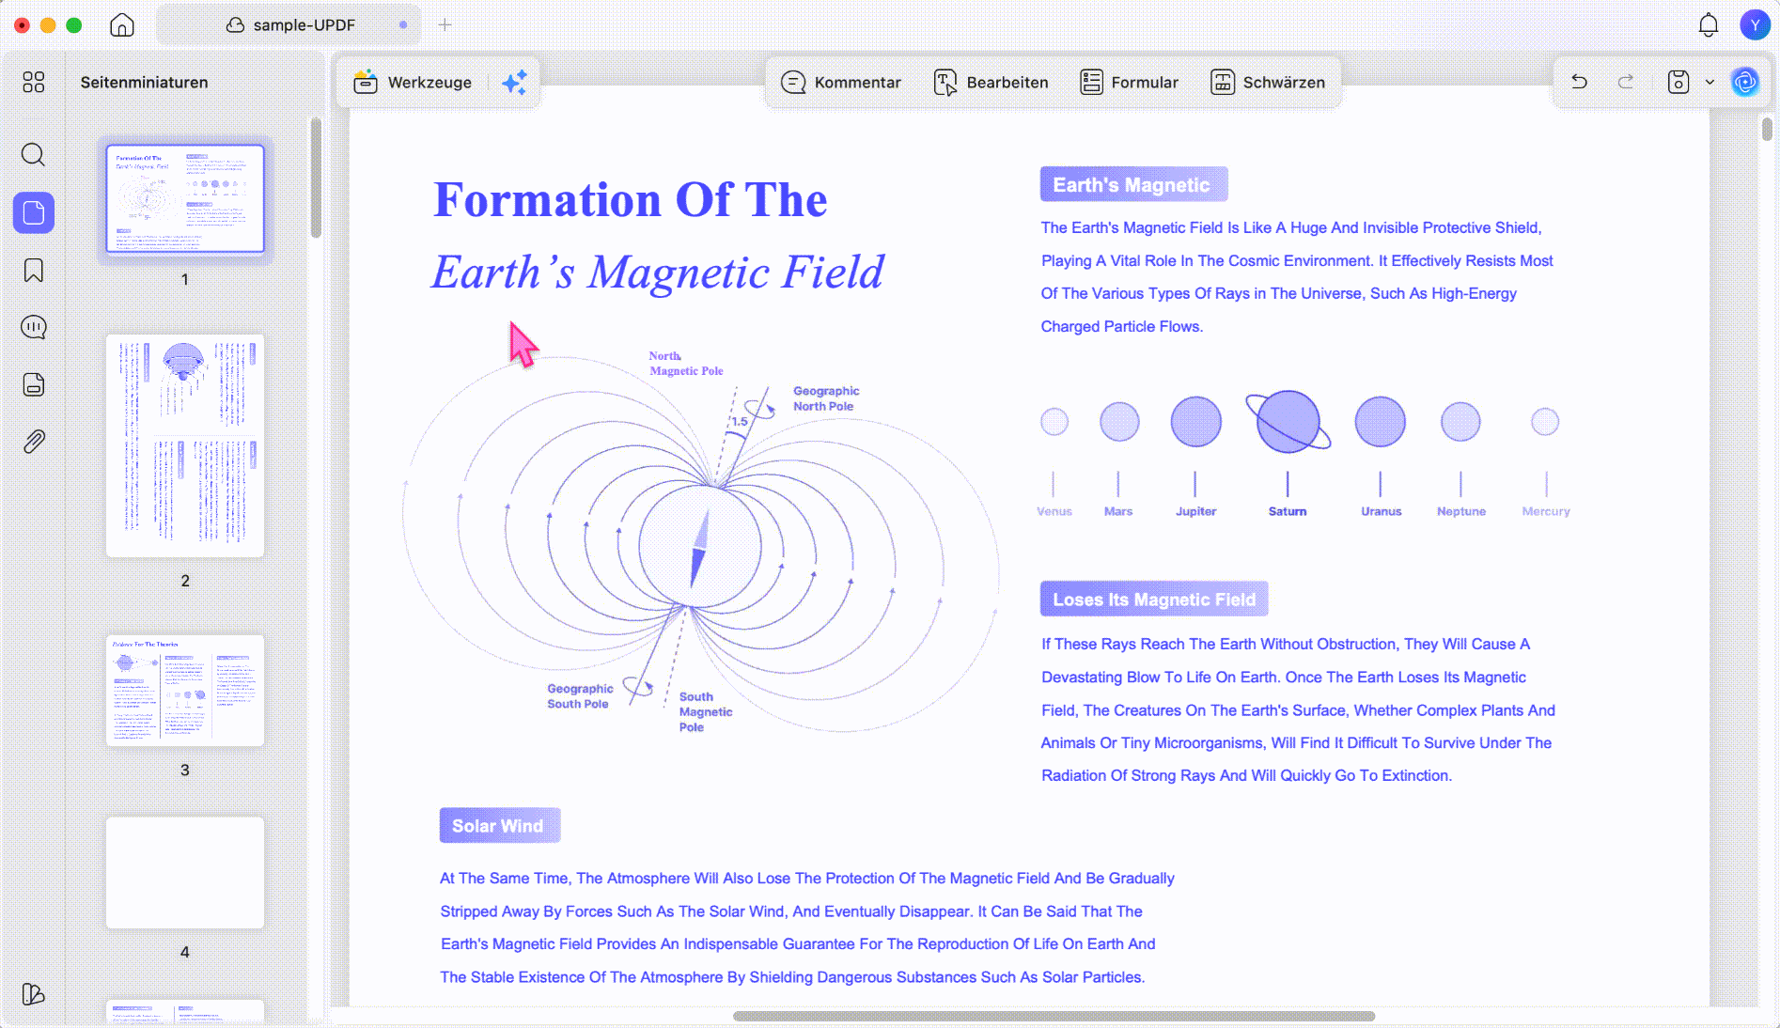Click the Geographic South Pole label
Screen dimensions: 1780x1028
tap(580, 696)
